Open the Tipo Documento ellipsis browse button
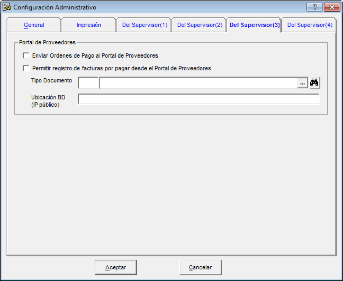This screenshot has width=343, height=281. coord(302,83)
